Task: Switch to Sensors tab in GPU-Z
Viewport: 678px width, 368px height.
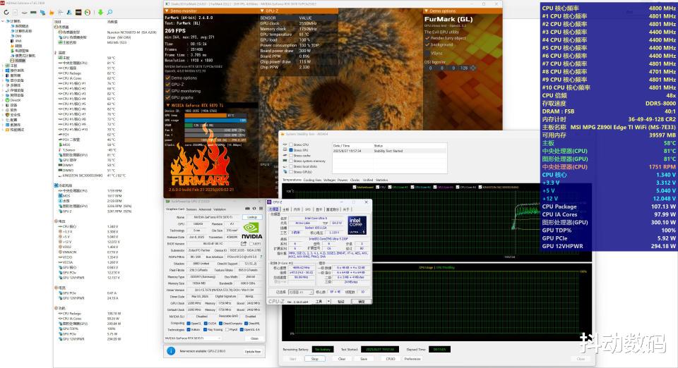Action: pos(191,209)
